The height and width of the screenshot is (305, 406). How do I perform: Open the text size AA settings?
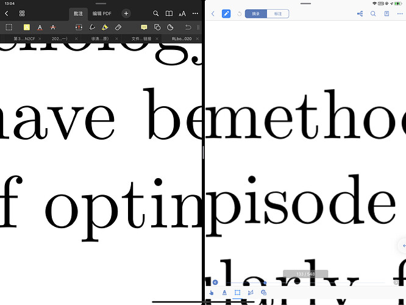[x=182, y=13]
